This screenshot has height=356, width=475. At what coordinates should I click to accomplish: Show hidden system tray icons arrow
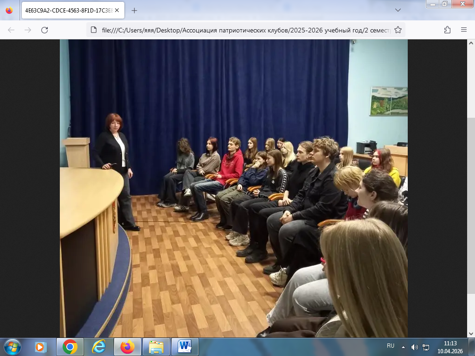coord(403,347)
